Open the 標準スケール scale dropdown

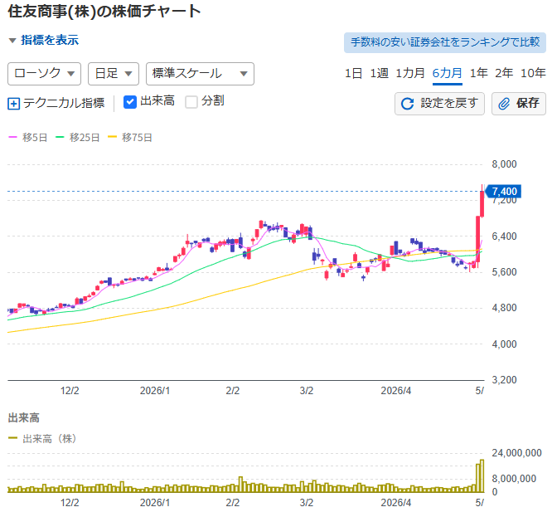coord(200,74)
